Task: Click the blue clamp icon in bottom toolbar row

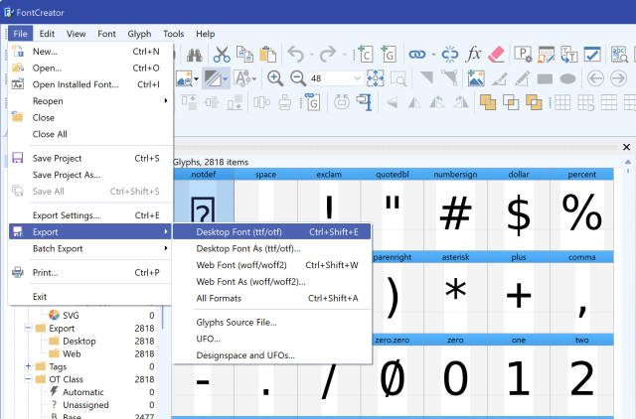Action: [x=365, y=102]
